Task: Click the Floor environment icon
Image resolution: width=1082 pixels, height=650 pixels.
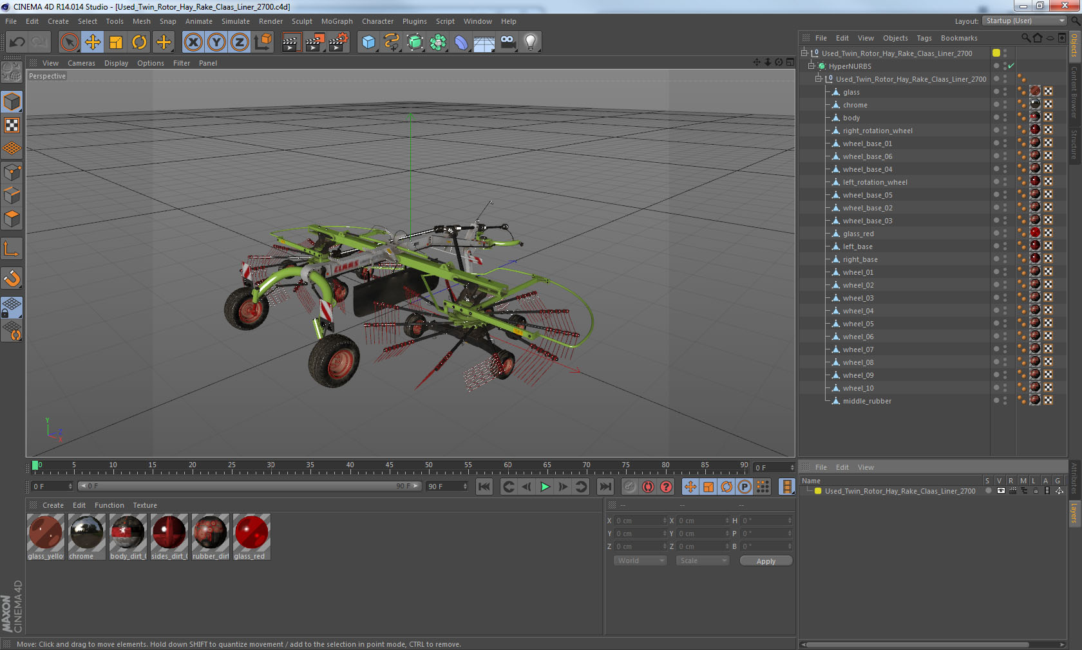Action: [x=484, y=42]
